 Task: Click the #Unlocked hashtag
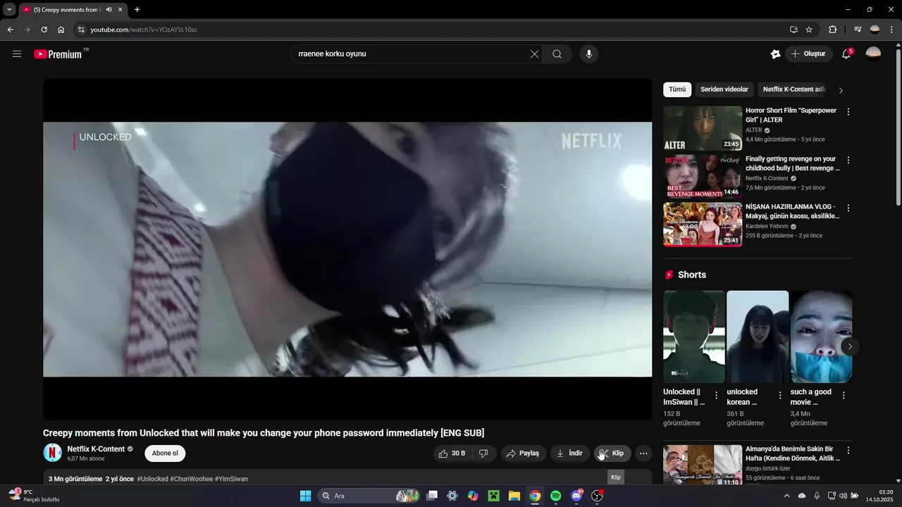tap(152, 479)
